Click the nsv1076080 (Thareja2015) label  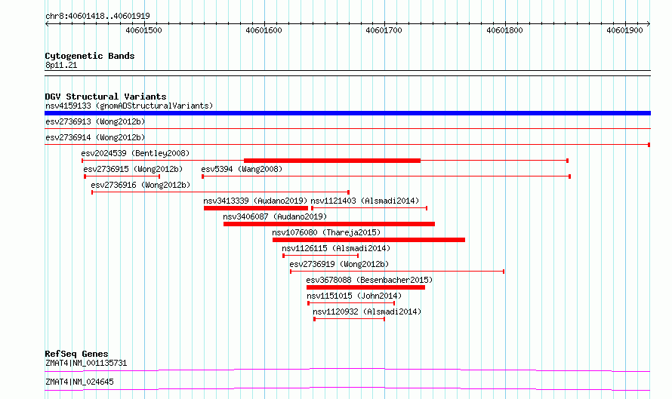coord(326,232)
